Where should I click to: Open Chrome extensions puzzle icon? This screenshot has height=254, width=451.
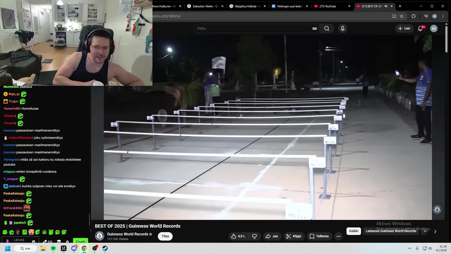tap(414, 16)
